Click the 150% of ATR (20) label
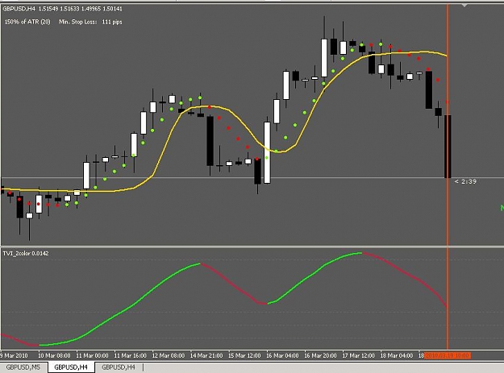The width and height of the screenshot is (504, 373). [x=27, y=22]
